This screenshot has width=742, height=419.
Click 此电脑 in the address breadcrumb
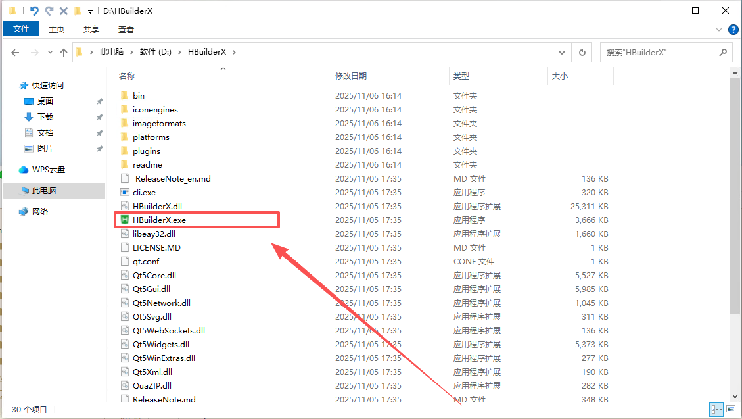coord(111,52)
